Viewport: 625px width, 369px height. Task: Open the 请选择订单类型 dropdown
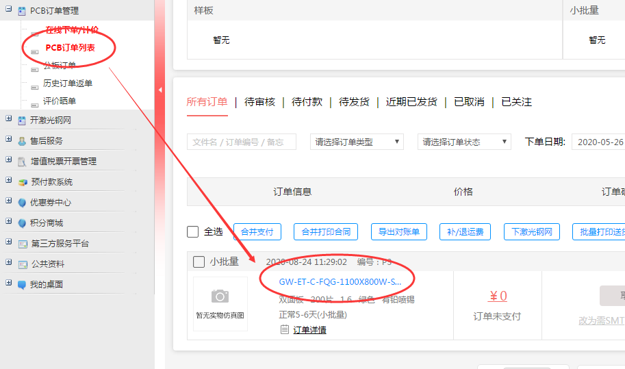click(357, 142)
